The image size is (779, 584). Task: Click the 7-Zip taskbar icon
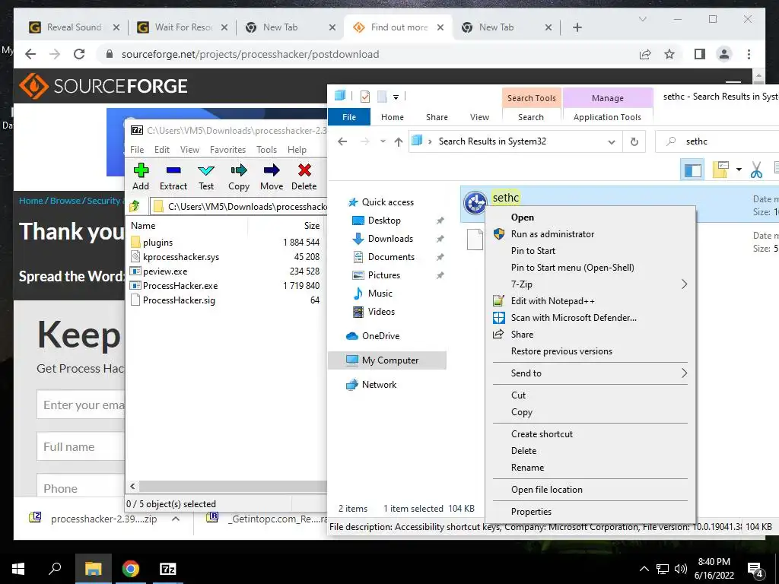point(167,569)
